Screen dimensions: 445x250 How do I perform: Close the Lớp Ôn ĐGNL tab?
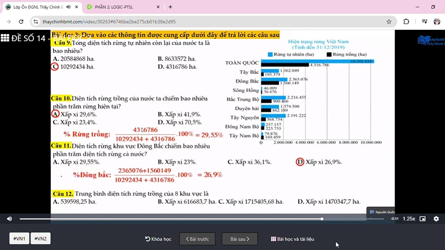(76, 7)
